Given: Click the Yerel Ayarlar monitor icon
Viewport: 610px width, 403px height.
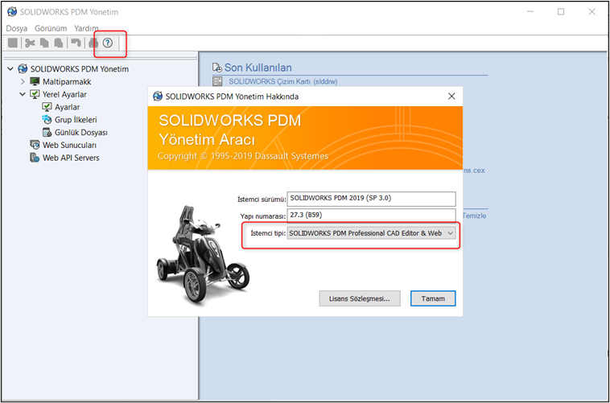Looking at the screenshot, I should tap(35, 94).
